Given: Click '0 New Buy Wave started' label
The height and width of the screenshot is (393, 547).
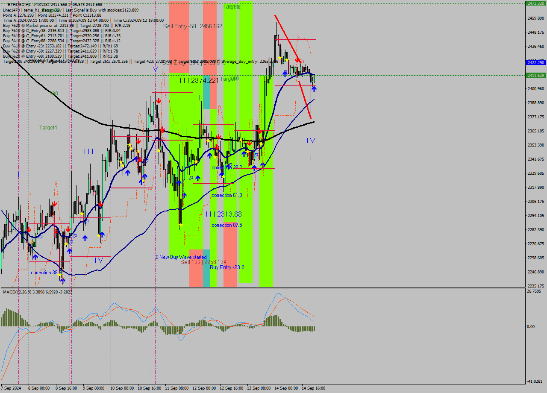Looking at the screenshot, I should [181, 257].
